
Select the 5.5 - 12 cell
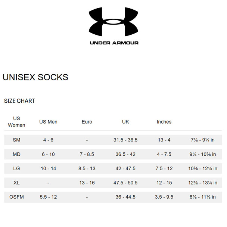(49, 197)
